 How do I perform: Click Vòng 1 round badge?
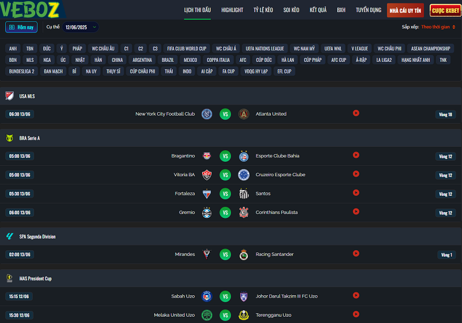[446, 255]
